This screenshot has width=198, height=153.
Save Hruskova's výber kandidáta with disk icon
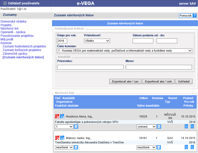pyautogui.click(x=159, y=127)
